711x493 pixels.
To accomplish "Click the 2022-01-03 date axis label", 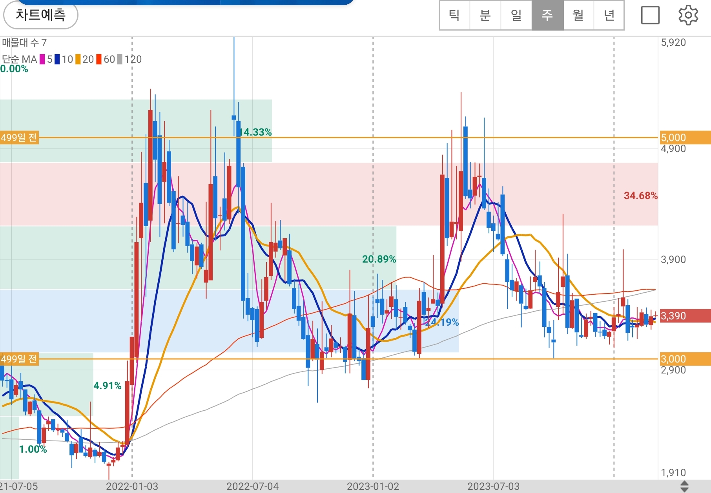I will pyautogui.click(x=132, y=486).
